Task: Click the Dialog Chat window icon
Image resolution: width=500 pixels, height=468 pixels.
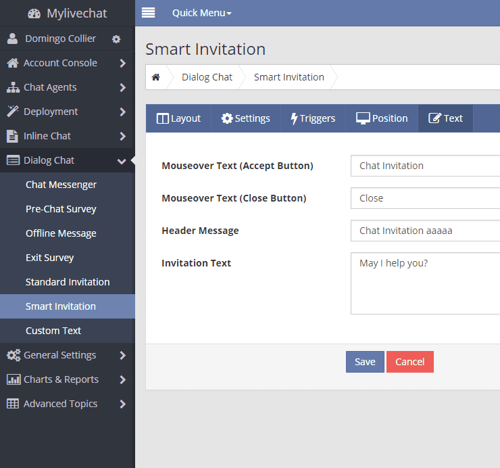Action: (x=13, y=160)
